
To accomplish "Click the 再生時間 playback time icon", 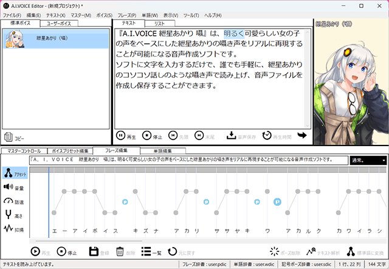I will (x=266, y=135).
